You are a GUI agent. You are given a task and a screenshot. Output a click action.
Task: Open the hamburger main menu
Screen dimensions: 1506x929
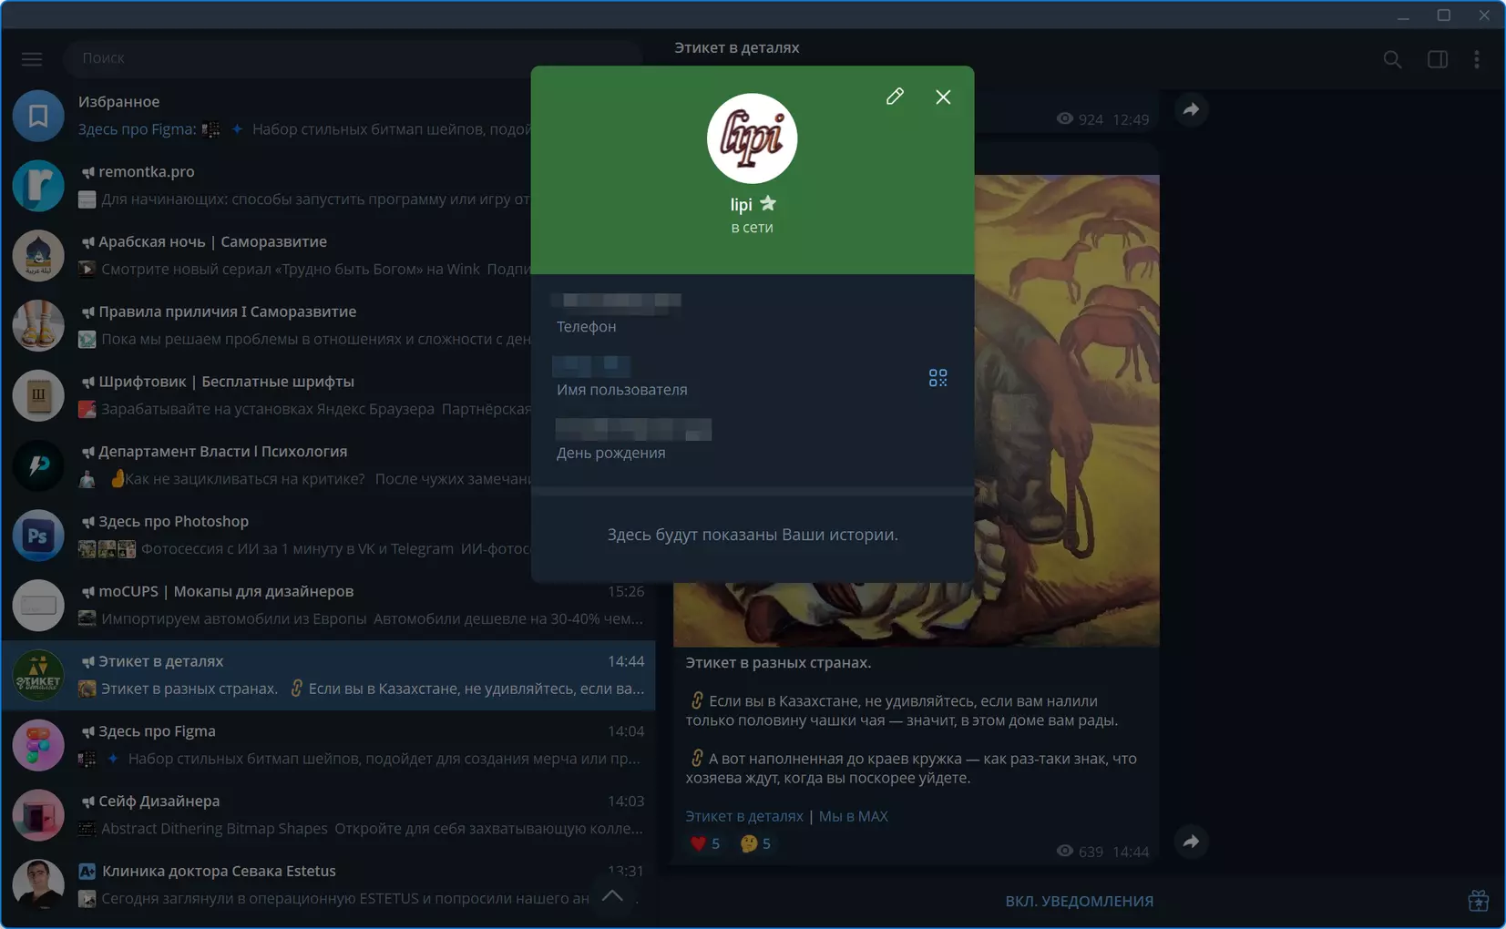tap(32, 58)
